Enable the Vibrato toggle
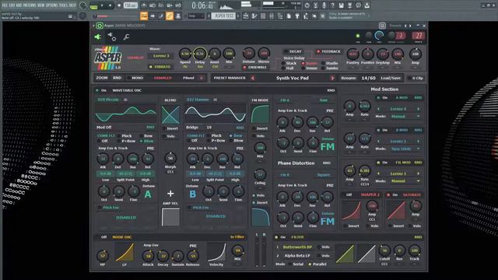 click(160, 67)
